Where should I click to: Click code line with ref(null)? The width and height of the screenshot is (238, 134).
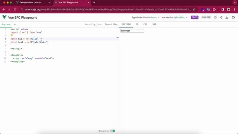(x=24, y=39)
